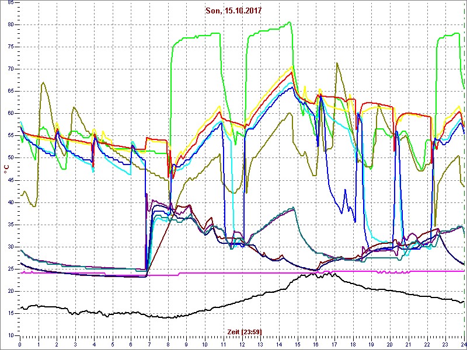
Task: Select the 85 label on the temperature axis
Action: click(x=11, y=2)
